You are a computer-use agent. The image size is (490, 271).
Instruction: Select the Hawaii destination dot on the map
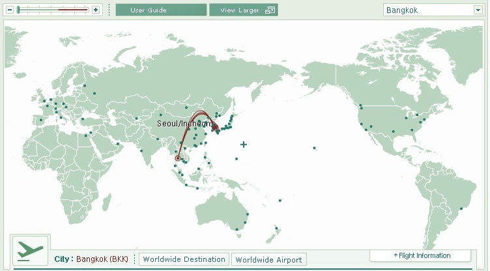315,148
